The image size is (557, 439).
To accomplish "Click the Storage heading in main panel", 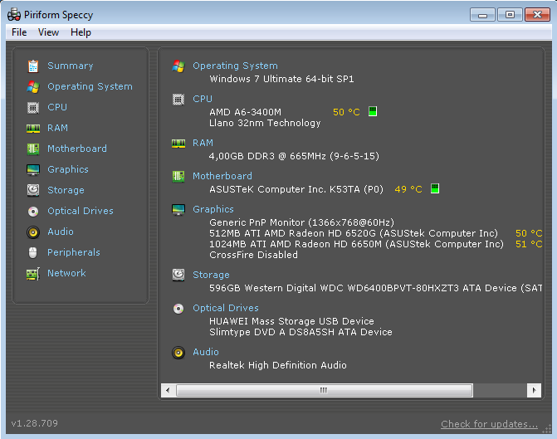I will click(x=211, y=275).
